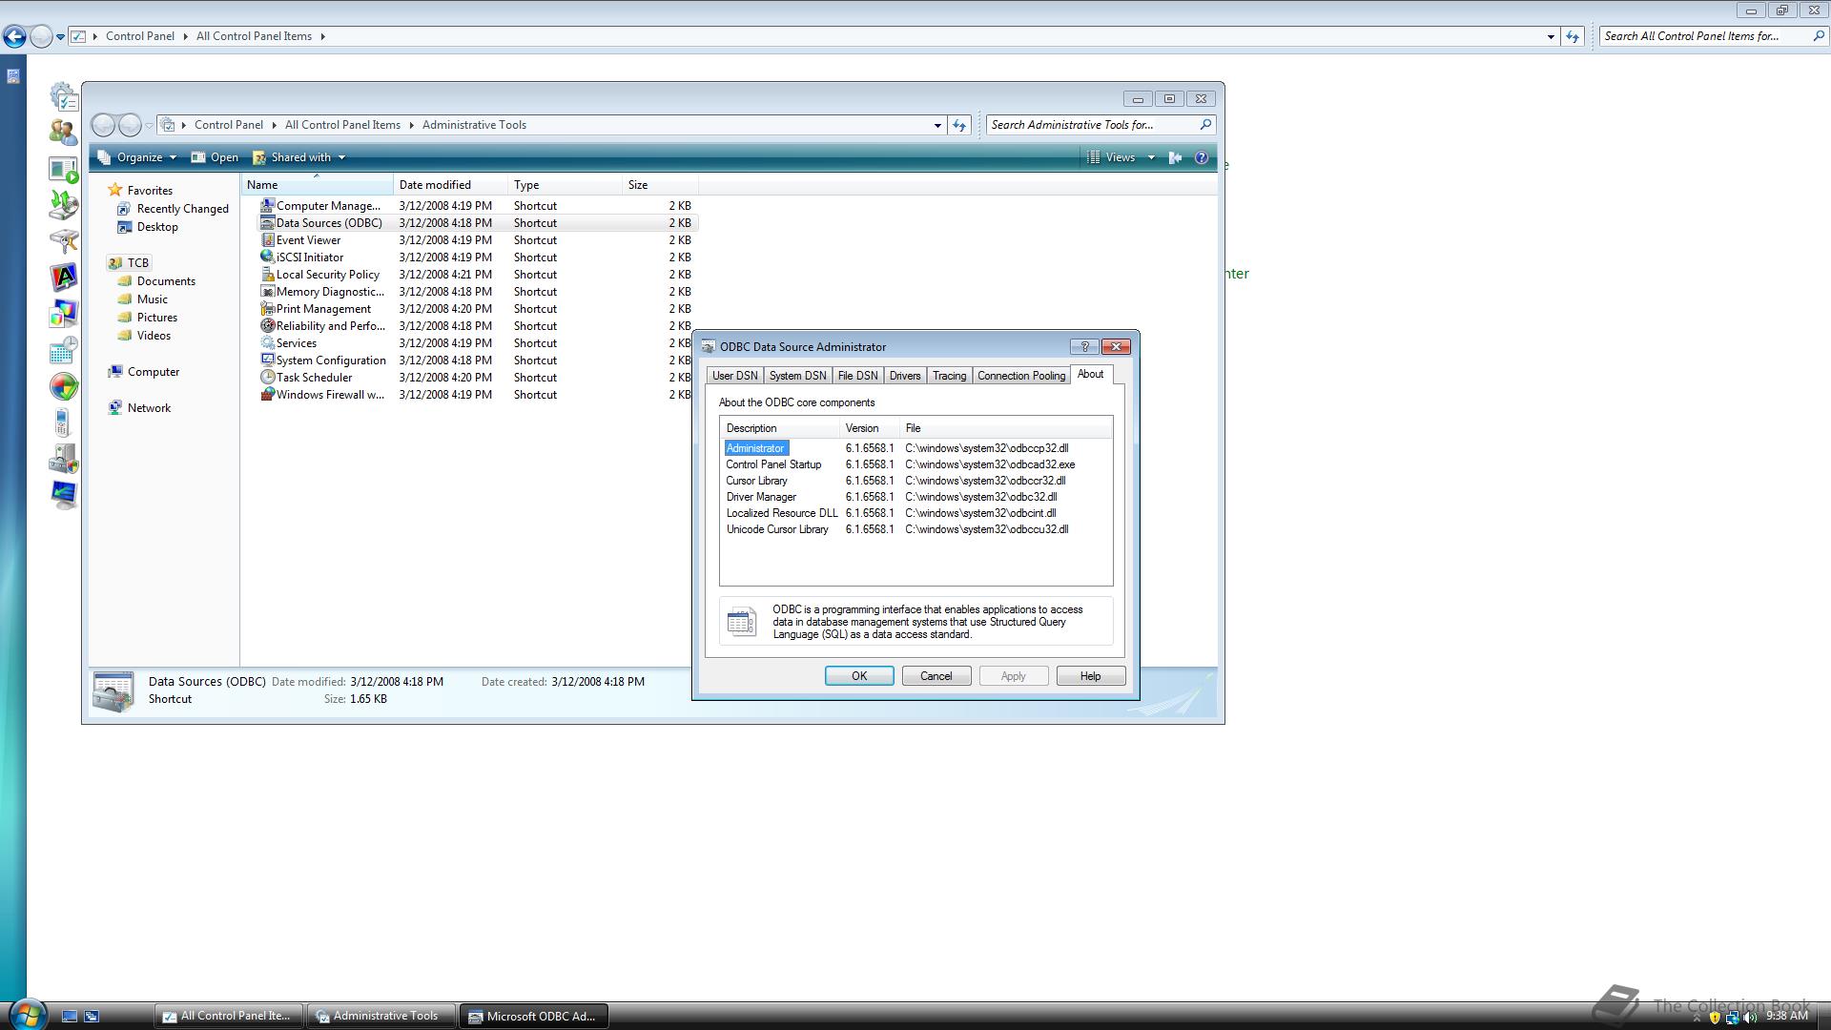Select the Unicode Cursor Library row
Image resolution: width=1831 pixels, height=1030 pixels.
915,529
